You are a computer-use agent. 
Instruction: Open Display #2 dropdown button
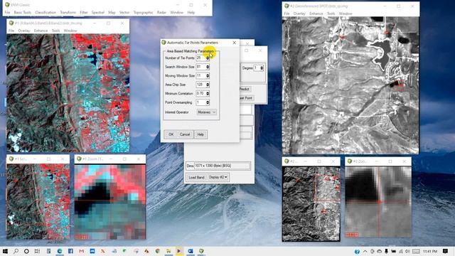coord(218,177)
